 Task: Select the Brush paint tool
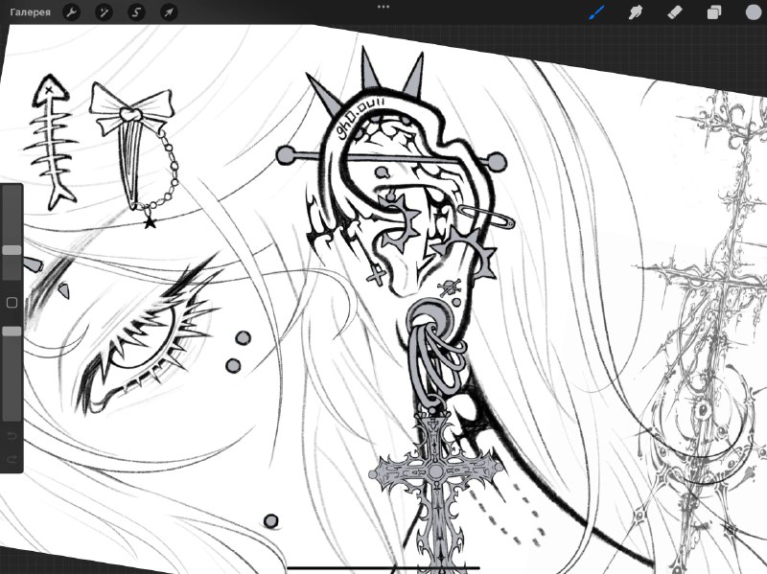(596, 12)
